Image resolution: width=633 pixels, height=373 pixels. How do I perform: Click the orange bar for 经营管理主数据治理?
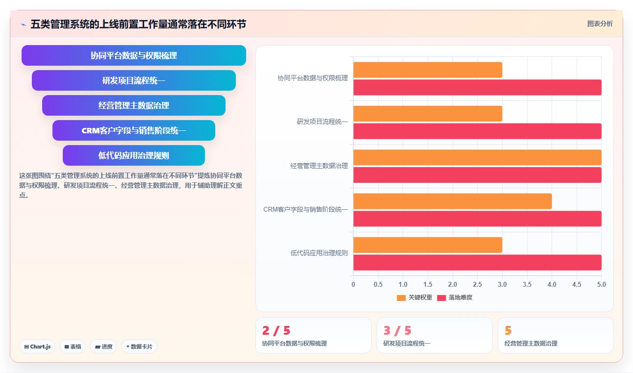point(477,157)
